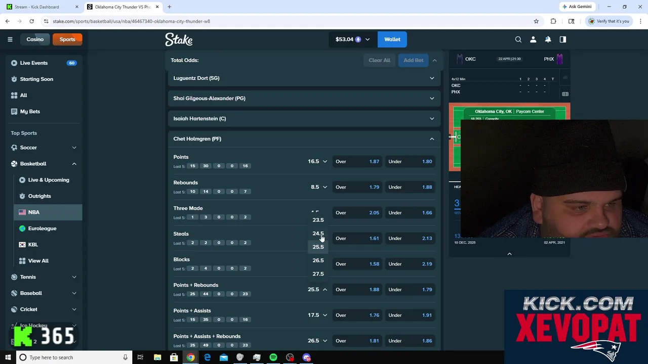This screenshot has height=364, width=648.
Task: Select 24.5 from the line list
Action: (x=318, y=234)
